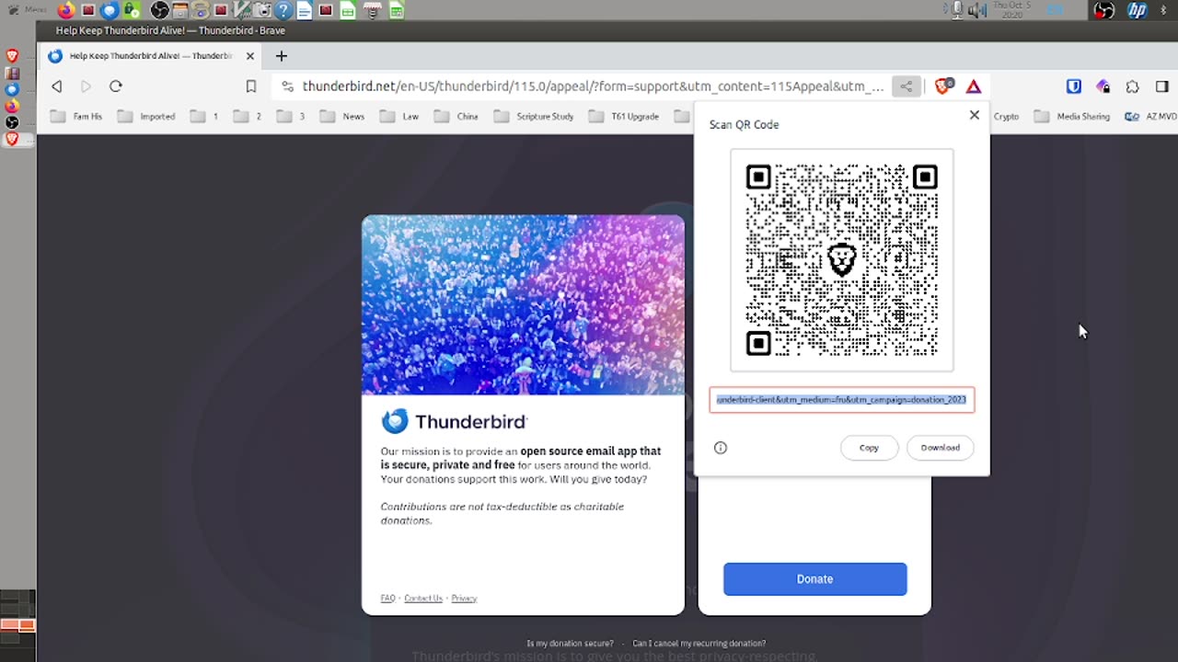Click the address bar URL

(593, 86)
